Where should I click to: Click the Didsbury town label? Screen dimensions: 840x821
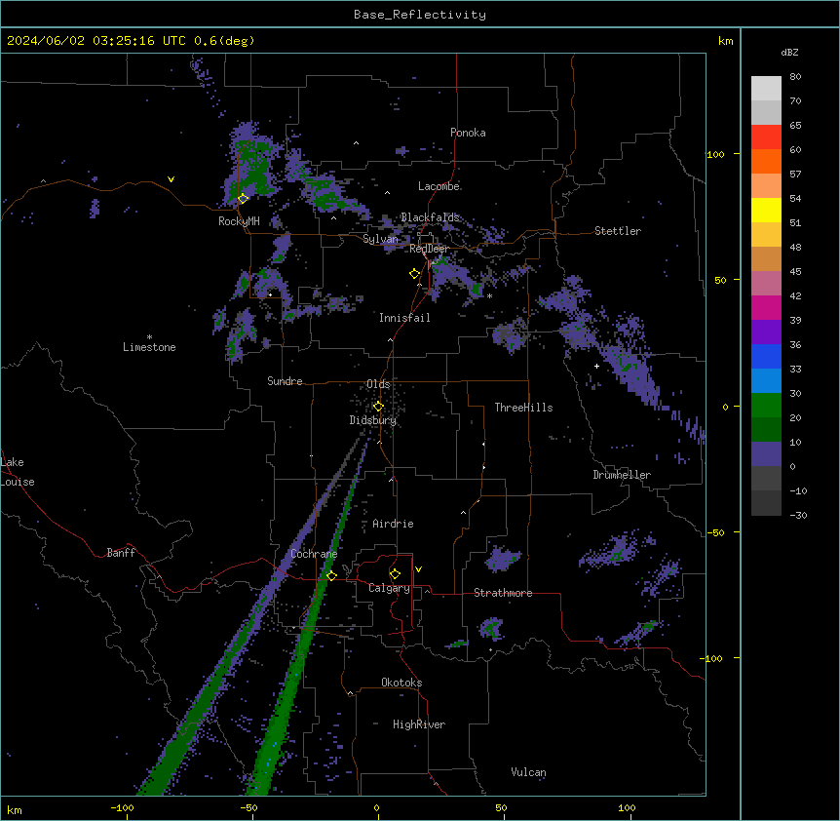tap(373, 420)
